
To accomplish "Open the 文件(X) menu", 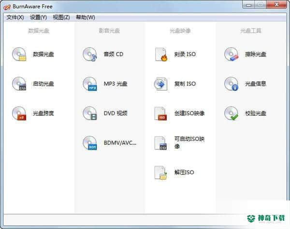I will 15,17.
